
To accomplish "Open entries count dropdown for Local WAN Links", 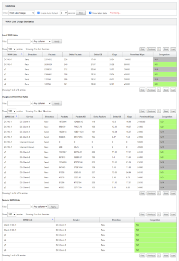I will tap(12, 49).
